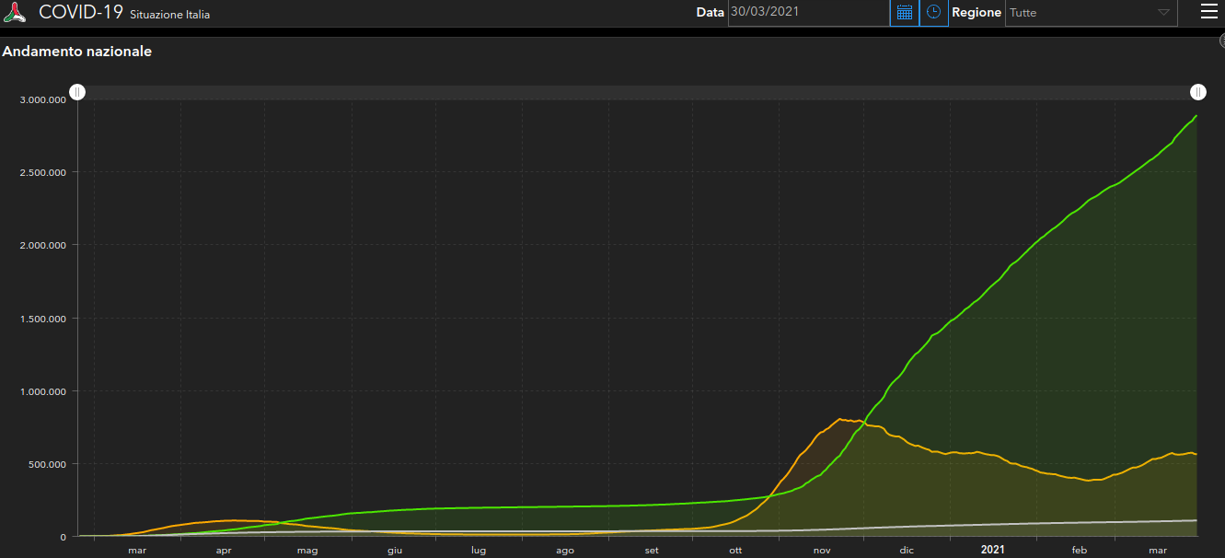Screen dimensions: 1225x558
Task: Grab the right chart zoom handle
Action: coord(1197,92)
